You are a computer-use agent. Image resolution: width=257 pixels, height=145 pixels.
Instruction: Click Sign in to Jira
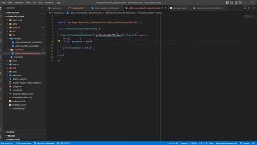click(x=6, y=143)
